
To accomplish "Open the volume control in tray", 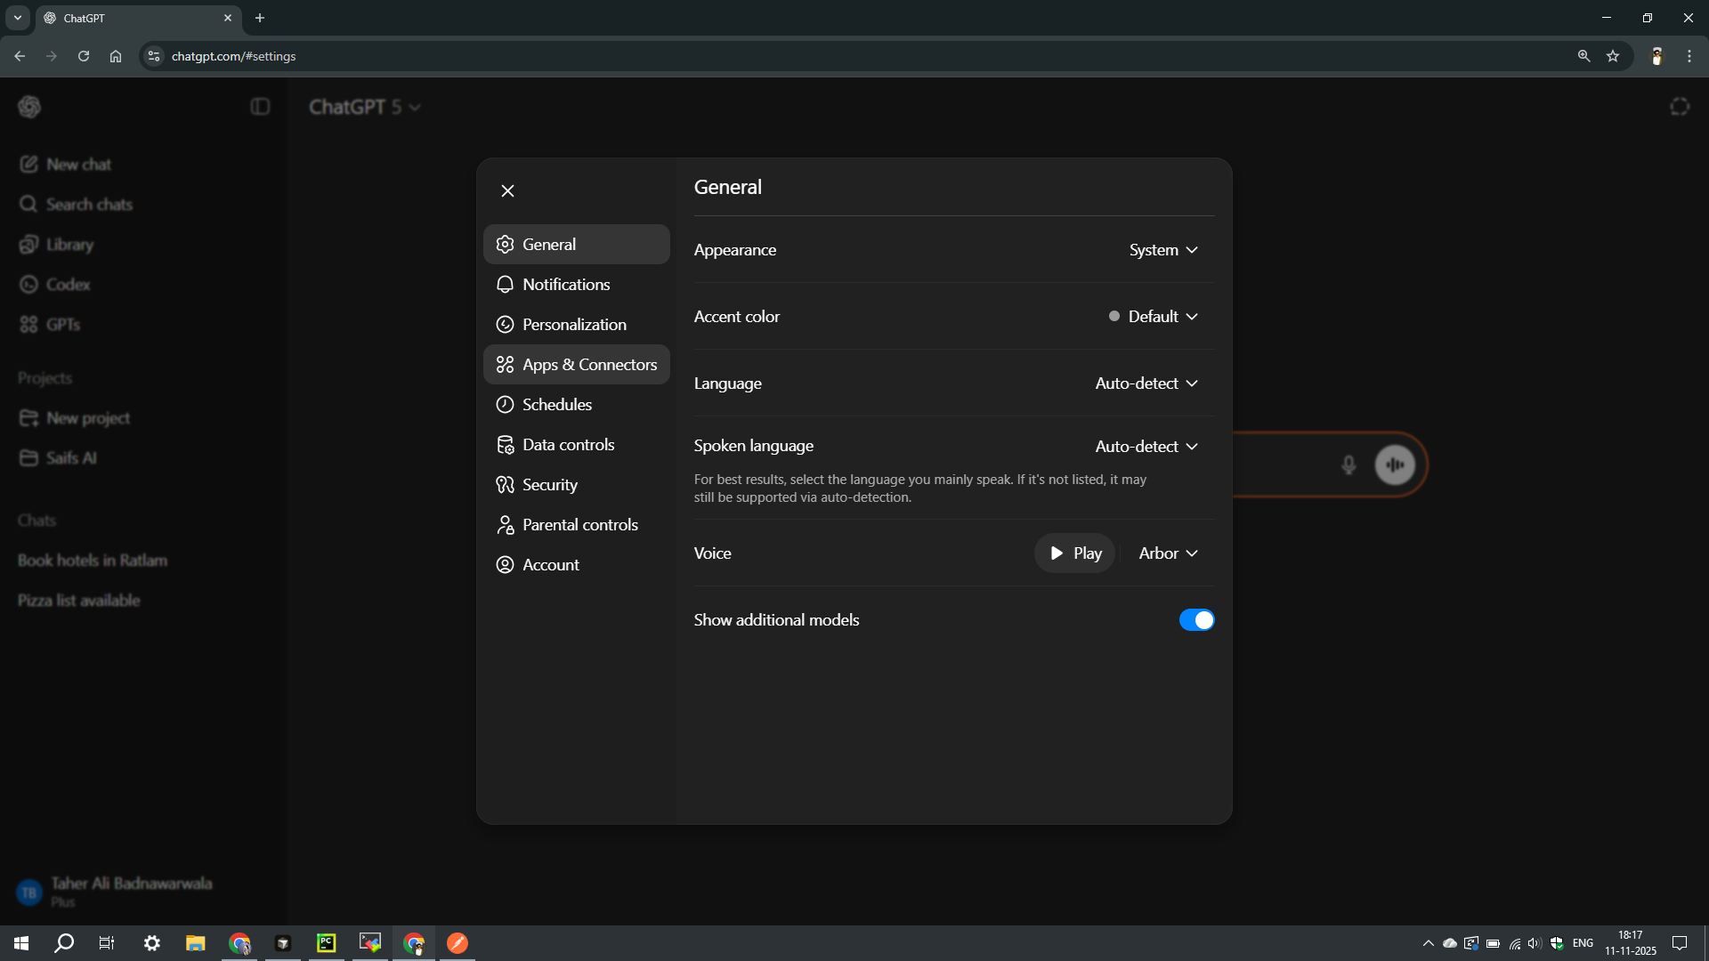I will [x=1535, y=943].
